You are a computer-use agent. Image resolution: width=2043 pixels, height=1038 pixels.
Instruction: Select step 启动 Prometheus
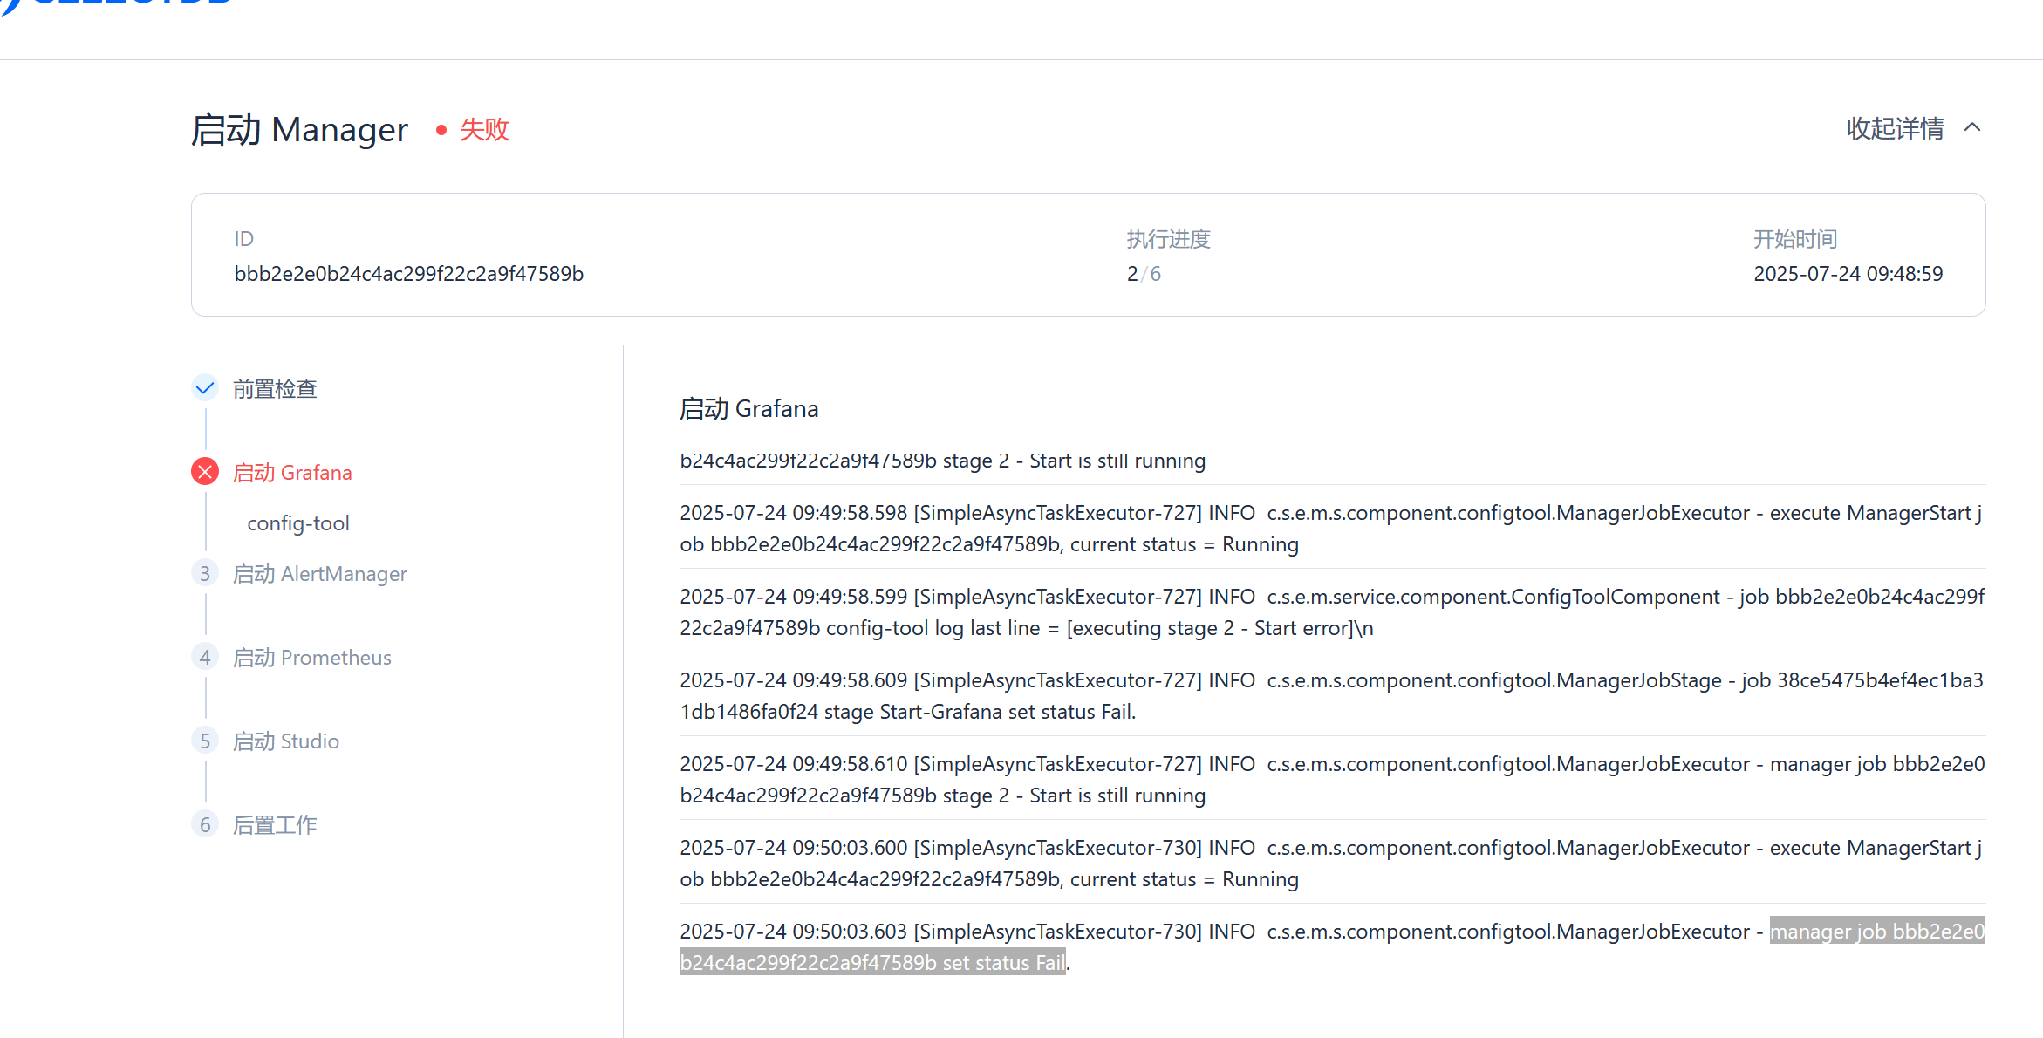(312, 658)
